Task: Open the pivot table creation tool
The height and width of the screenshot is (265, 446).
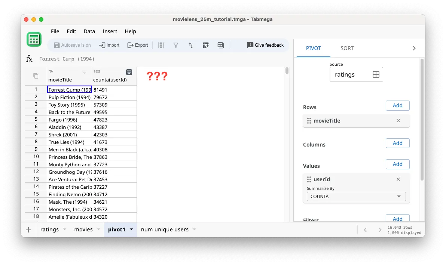Action: 205,45
